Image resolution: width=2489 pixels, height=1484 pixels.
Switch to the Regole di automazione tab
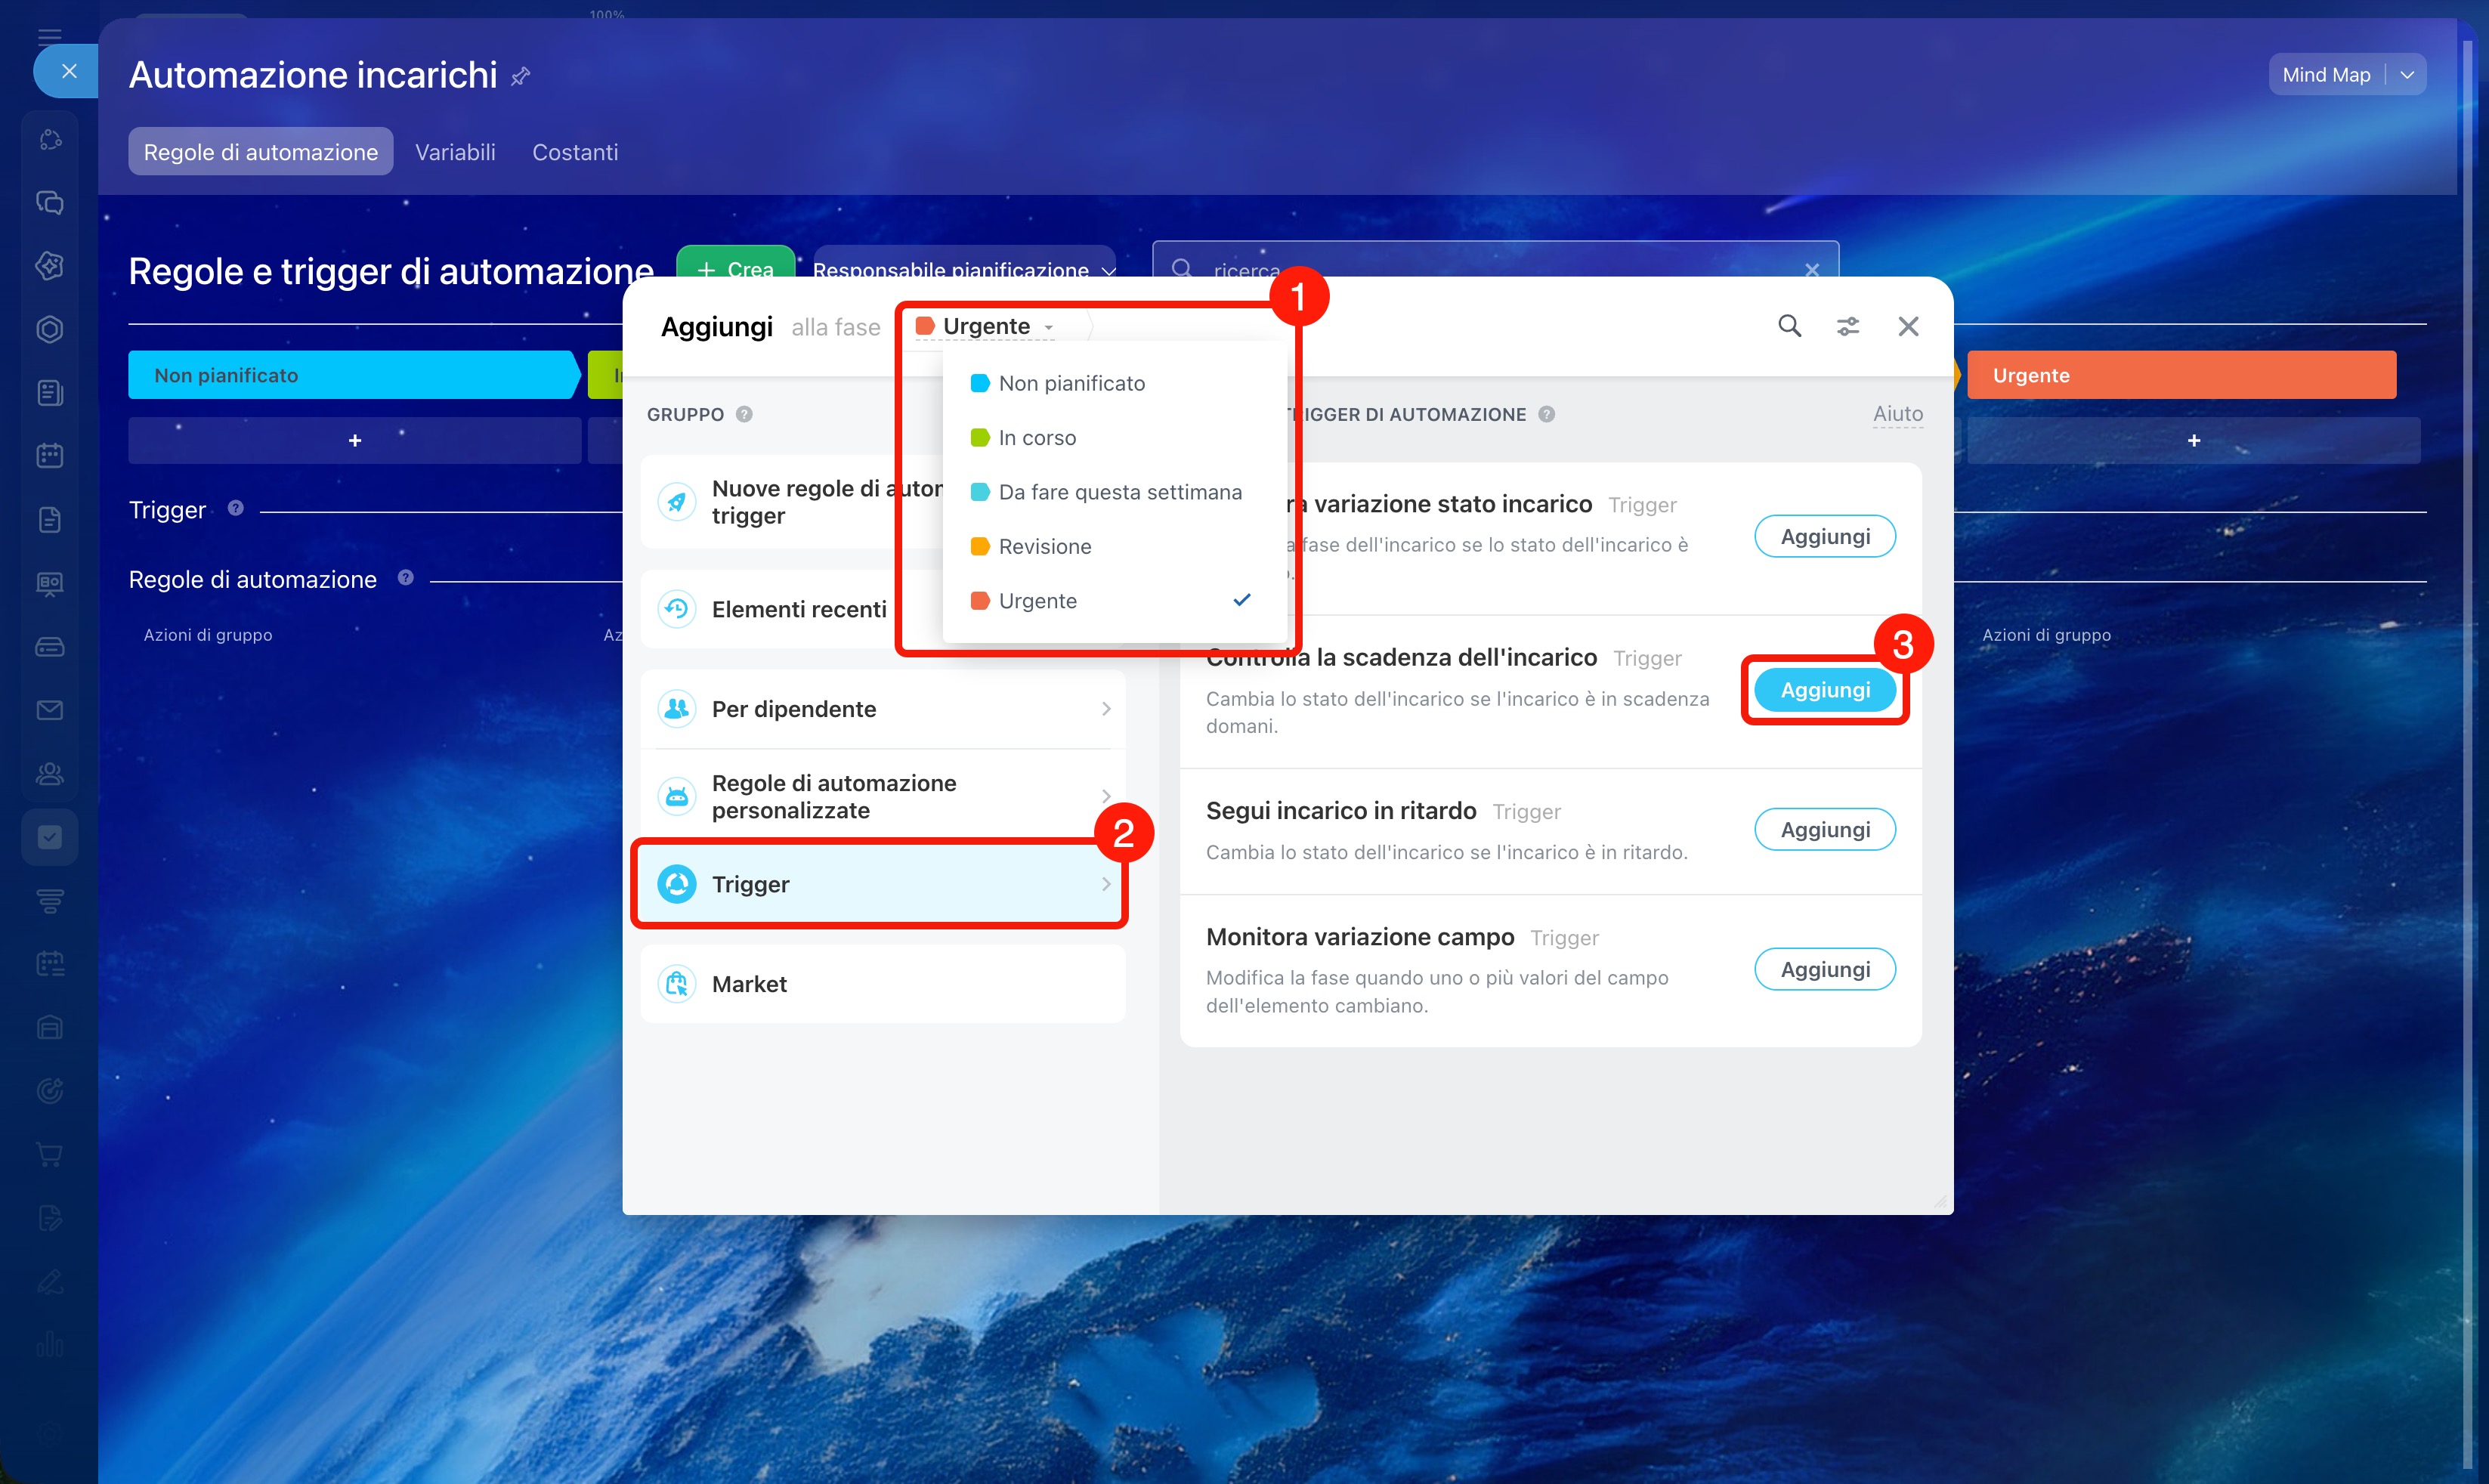[261, 152]
